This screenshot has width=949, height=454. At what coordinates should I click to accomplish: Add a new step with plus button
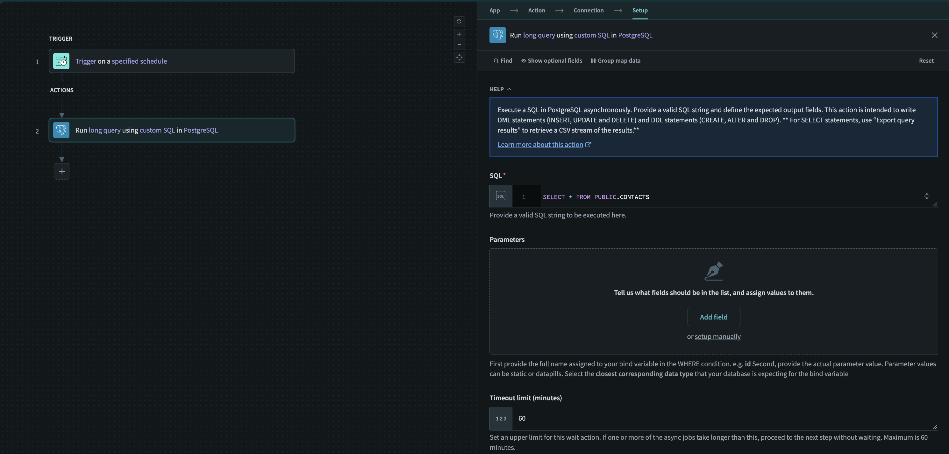coord(62,171)
